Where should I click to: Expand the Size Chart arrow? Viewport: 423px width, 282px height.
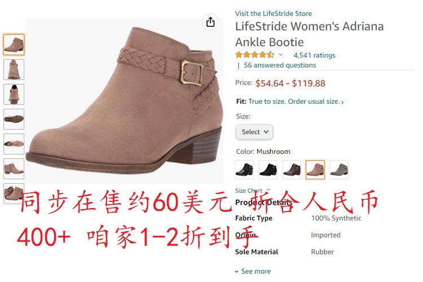268,190
